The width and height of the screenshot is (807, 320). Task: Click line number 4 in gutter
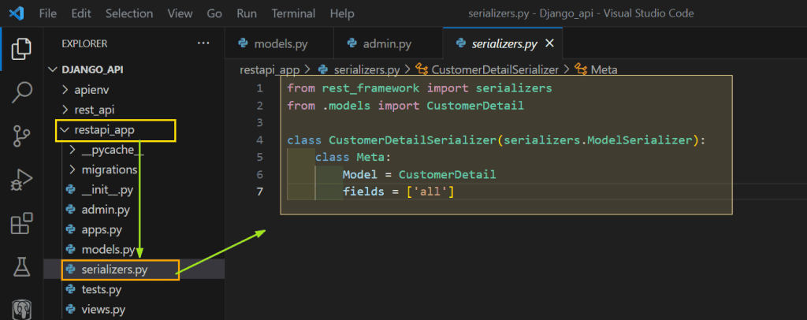click(260, 140)
